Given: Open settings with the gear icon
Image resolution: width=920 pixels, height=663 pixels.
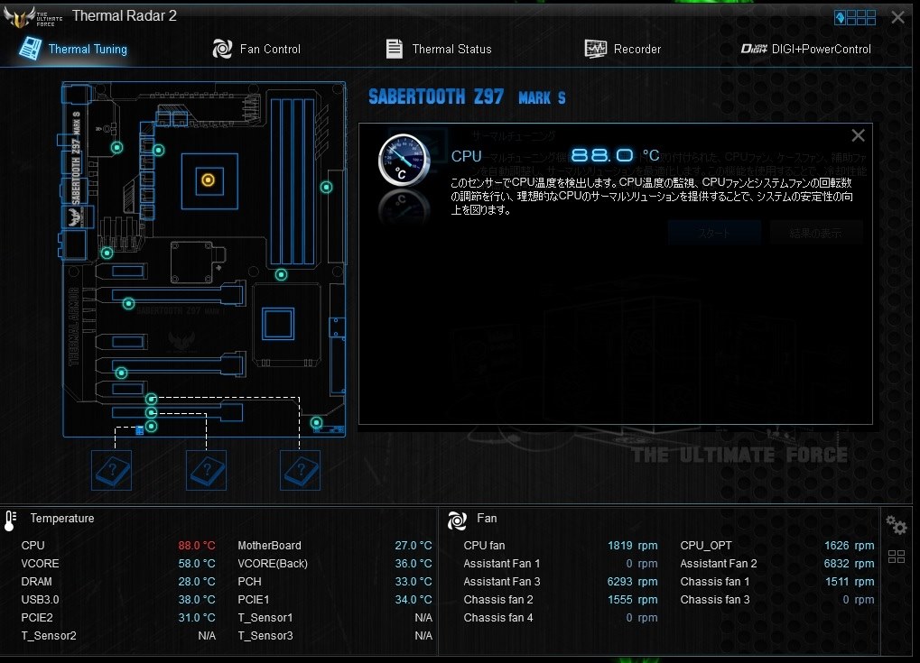Looking at the screenshot, I should pos(896,525).
